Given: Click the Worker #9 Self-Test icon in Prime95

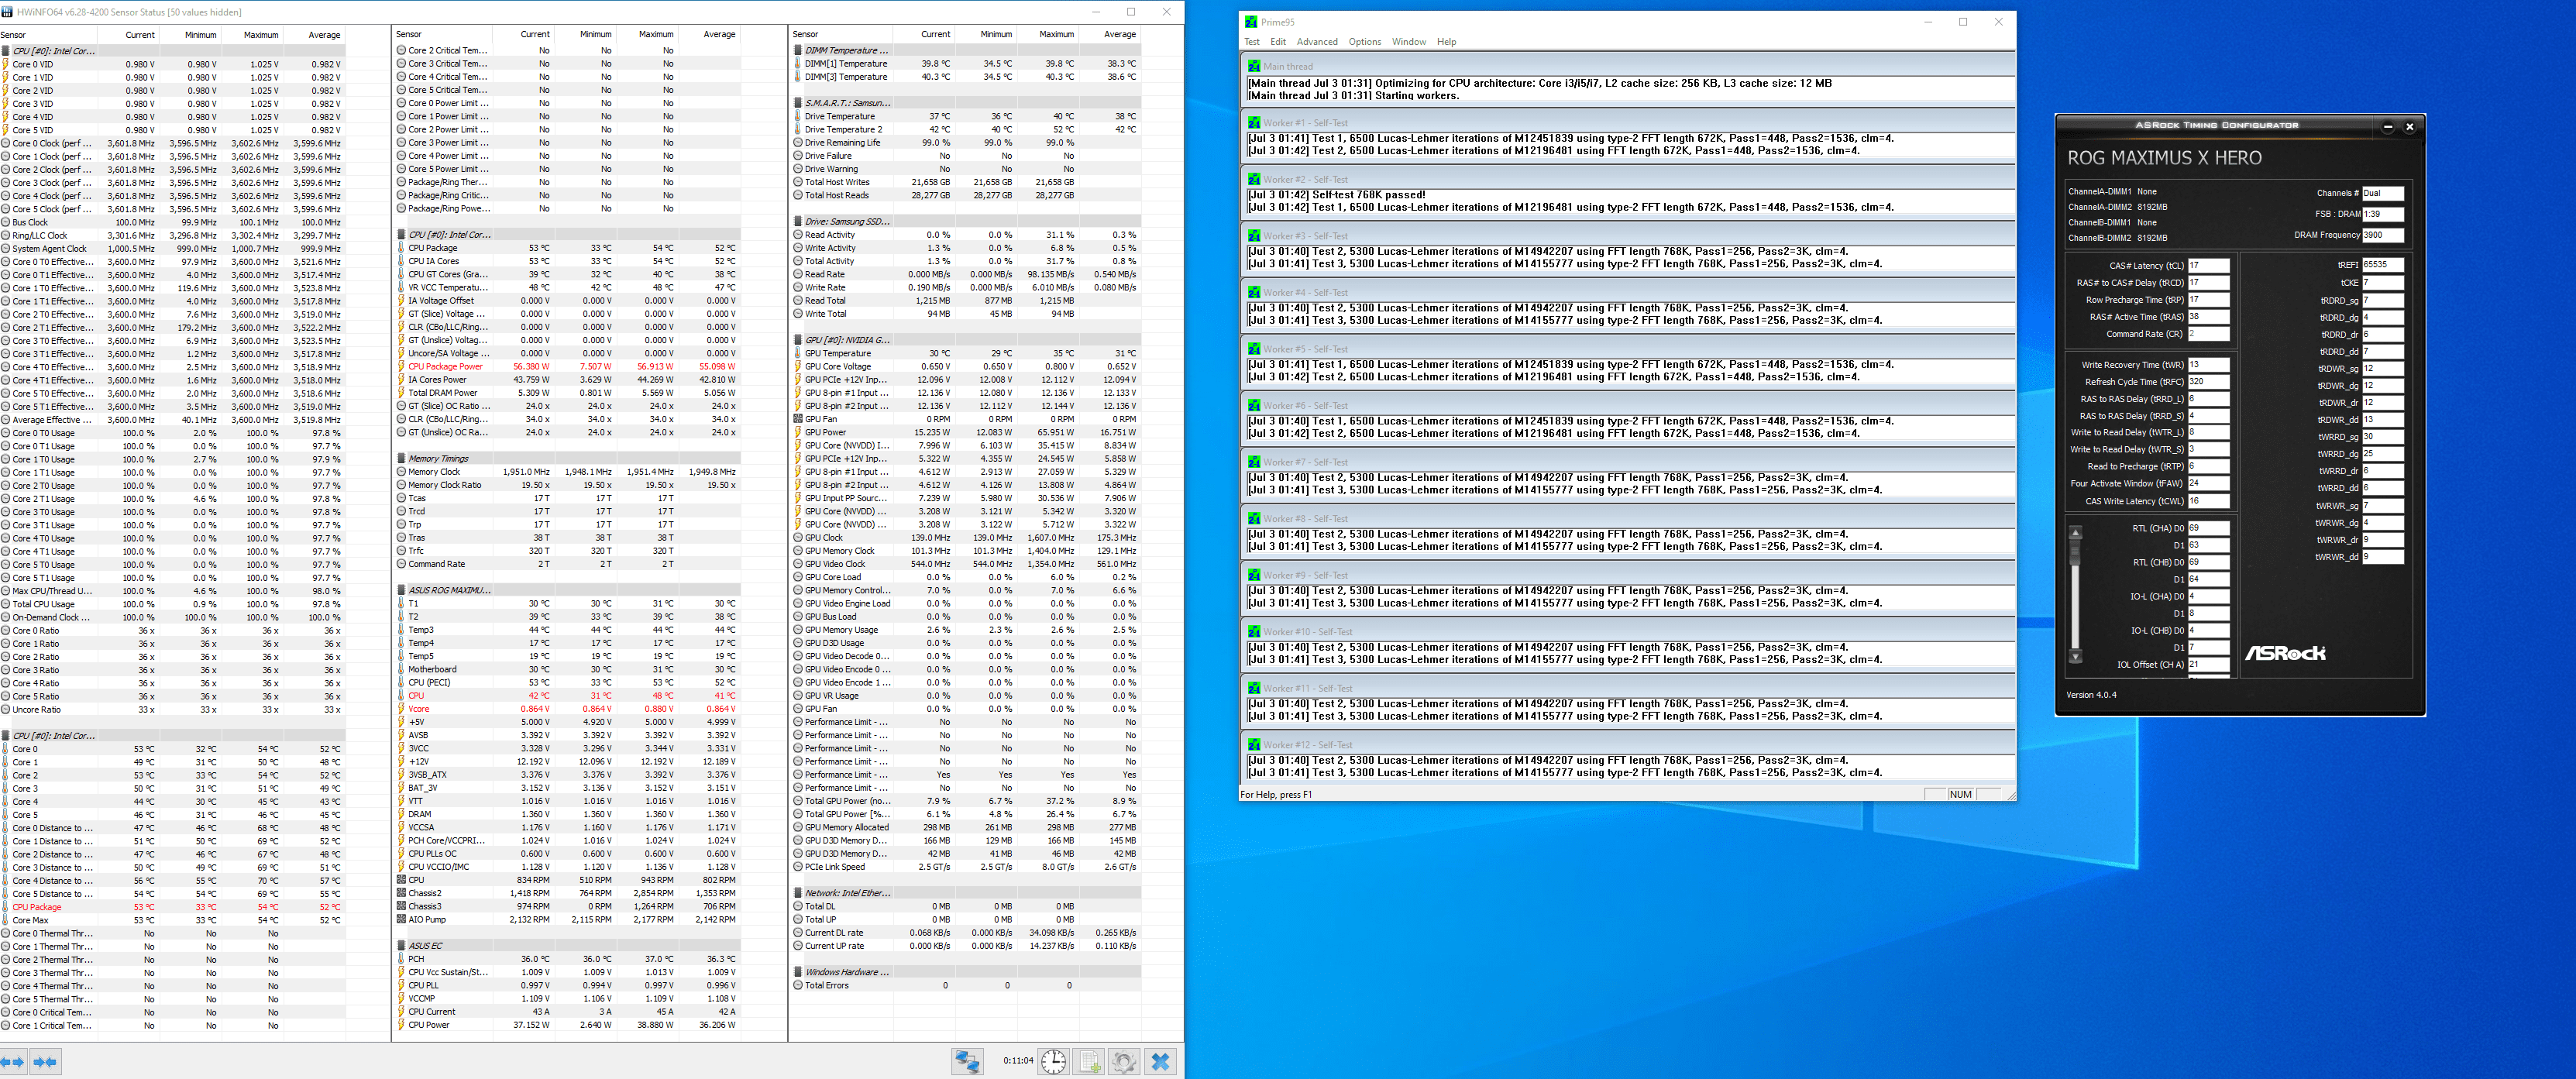Looking at the screenshot, I should [1253, 575].
